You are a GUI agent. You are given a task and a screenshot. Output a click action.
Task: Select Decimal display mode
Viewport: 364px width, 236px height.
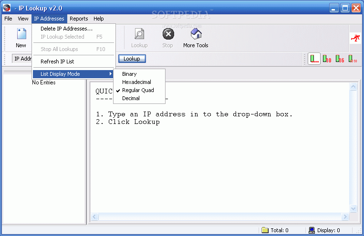(139, 98)
